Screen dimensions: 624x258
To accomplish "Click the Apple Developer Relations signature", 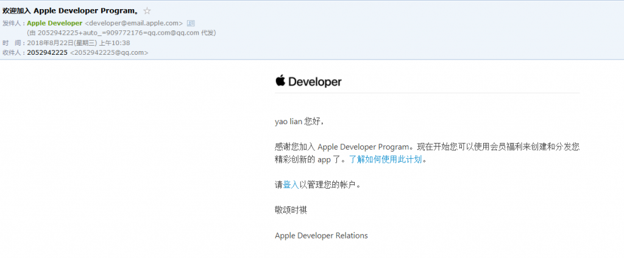I will click(x=321, y=235).
